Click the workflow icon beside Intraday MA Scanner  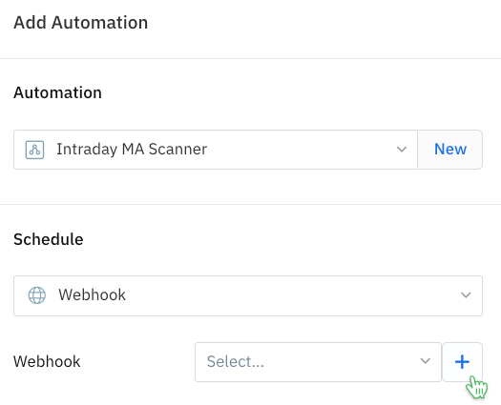34,150
